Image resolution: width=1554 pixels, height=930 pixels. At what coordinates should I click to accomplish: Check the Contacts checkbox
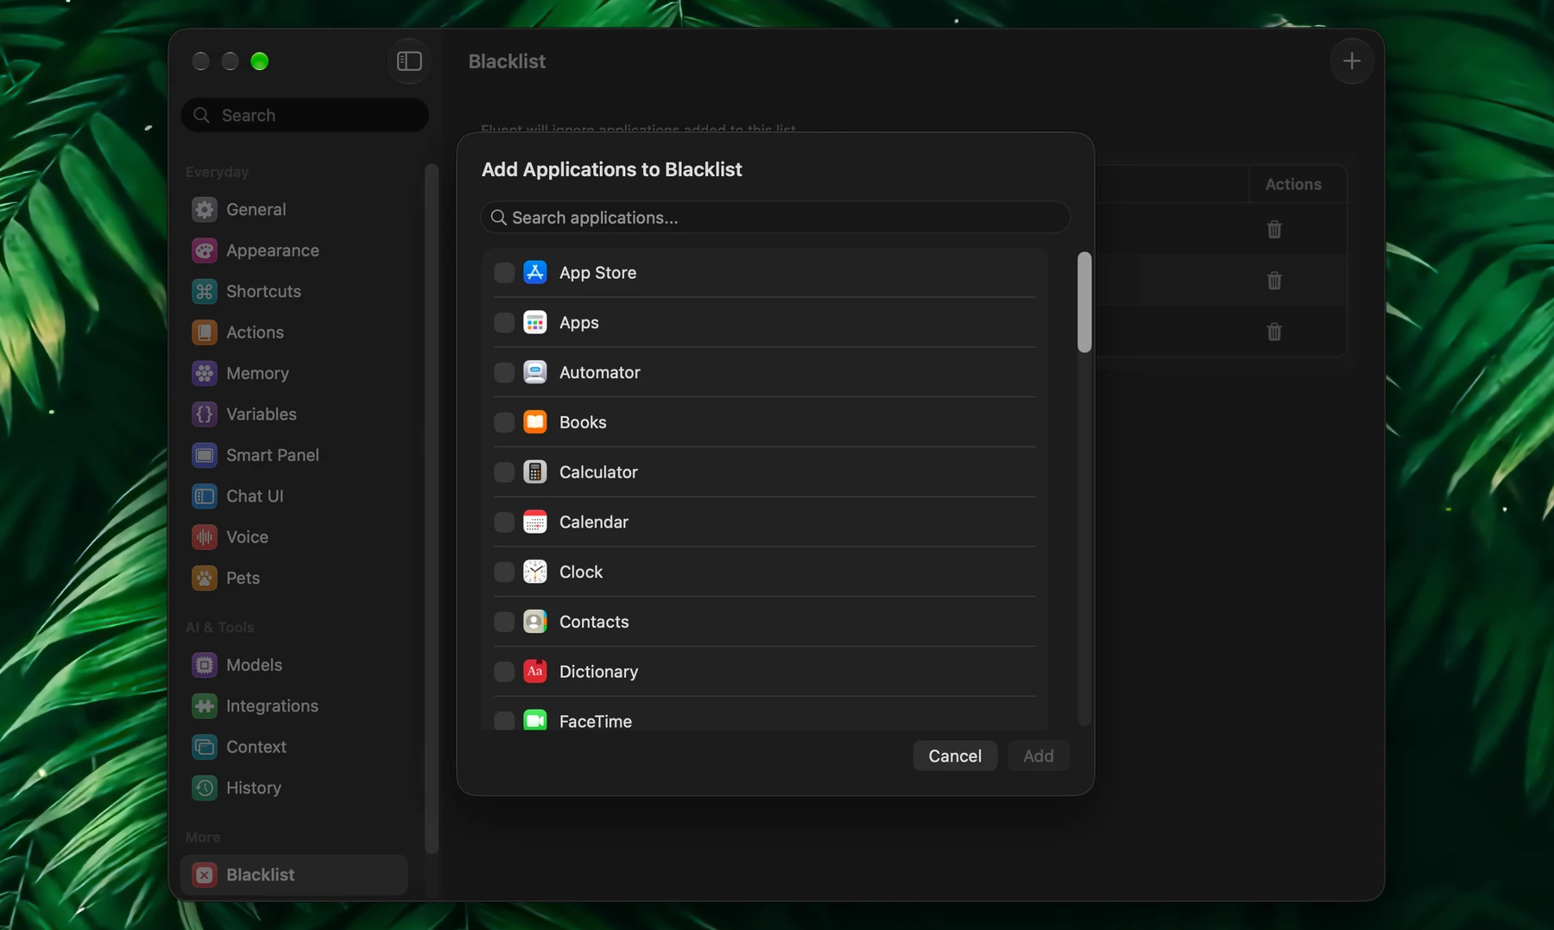[x=504, y=622]
